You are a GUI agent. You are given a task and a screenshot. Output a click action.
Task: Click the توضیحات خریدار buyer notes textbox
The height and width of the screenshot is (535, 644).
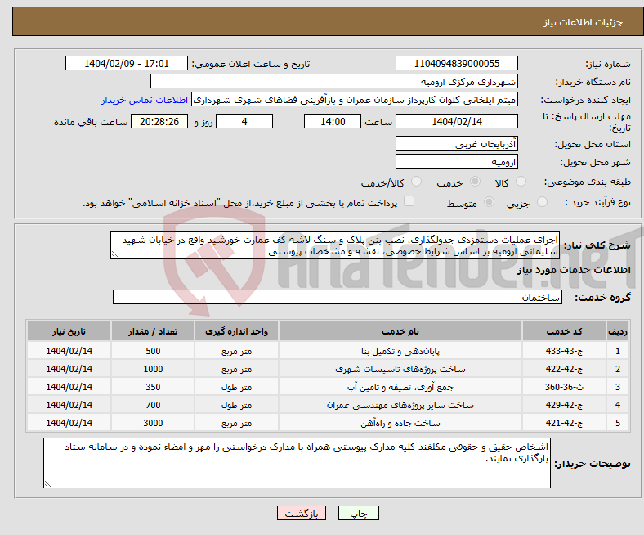297,463
